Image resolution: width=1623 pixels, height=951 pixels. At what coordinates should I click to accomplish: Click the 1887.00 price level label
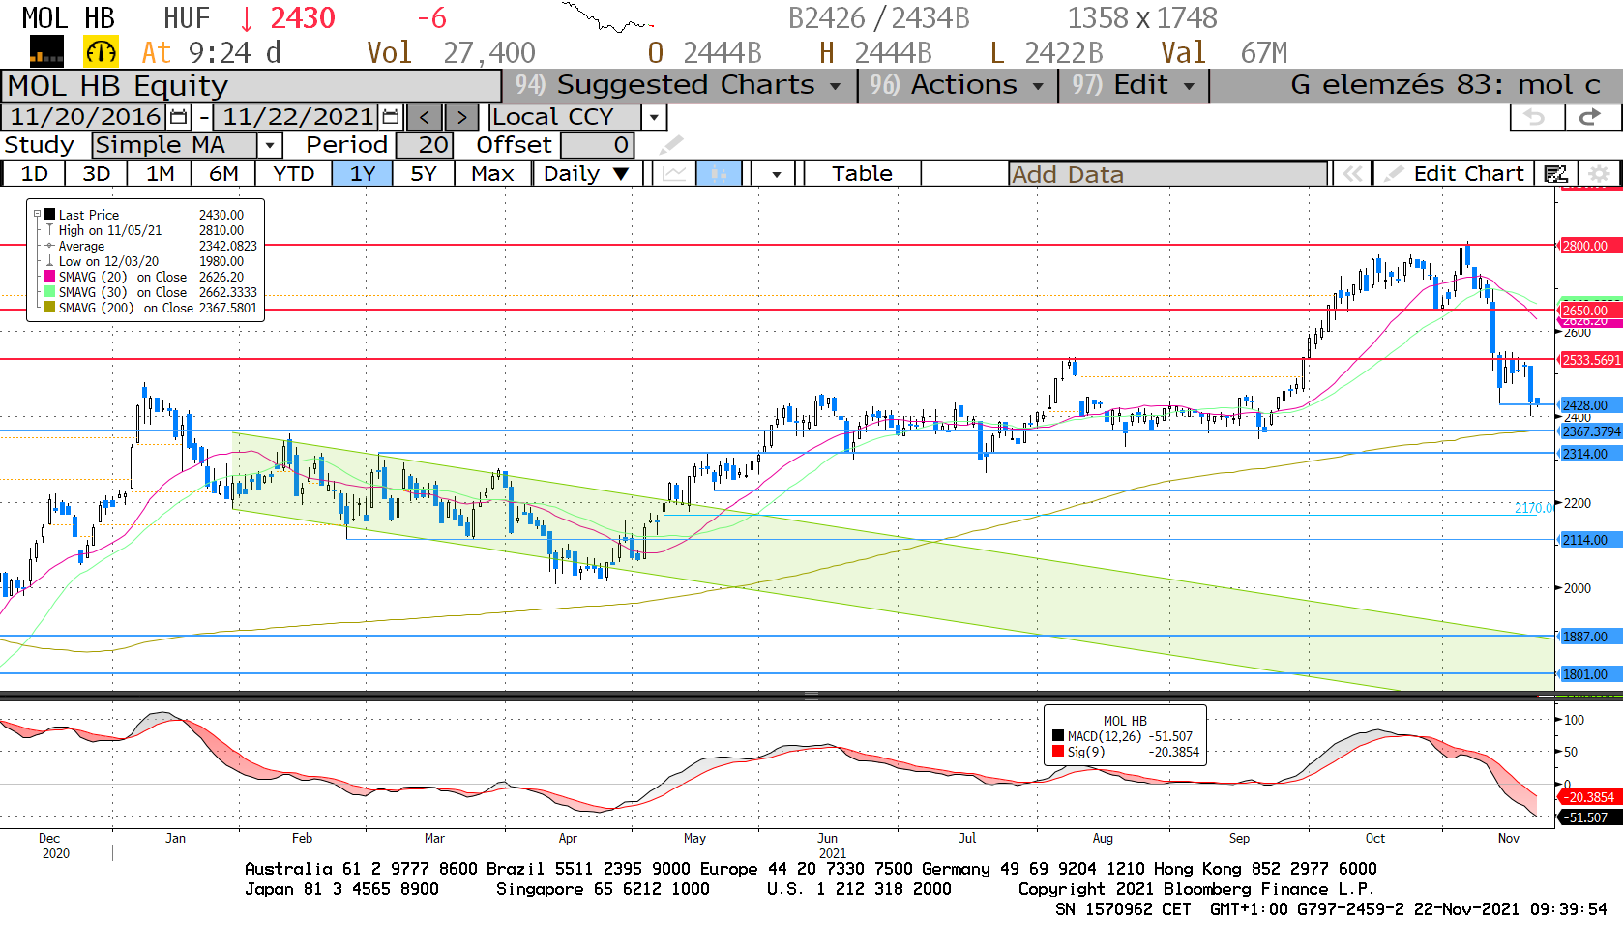[x=1590, y=637]
